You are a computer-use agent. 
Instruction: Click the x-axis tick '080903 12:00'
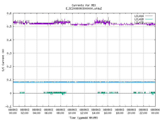(x=84, y=111)
